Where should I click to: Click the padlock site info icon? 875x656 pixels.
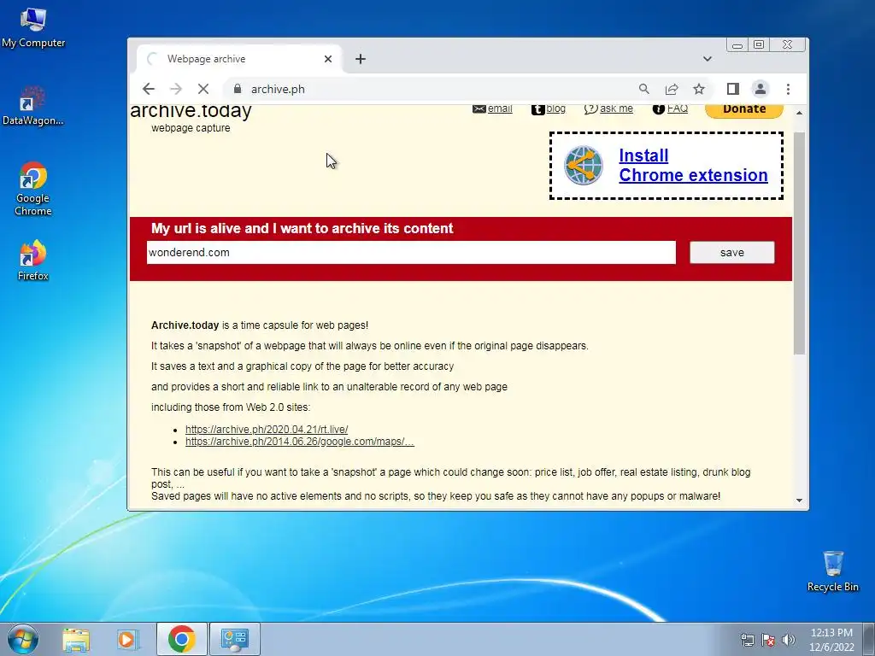238,89
